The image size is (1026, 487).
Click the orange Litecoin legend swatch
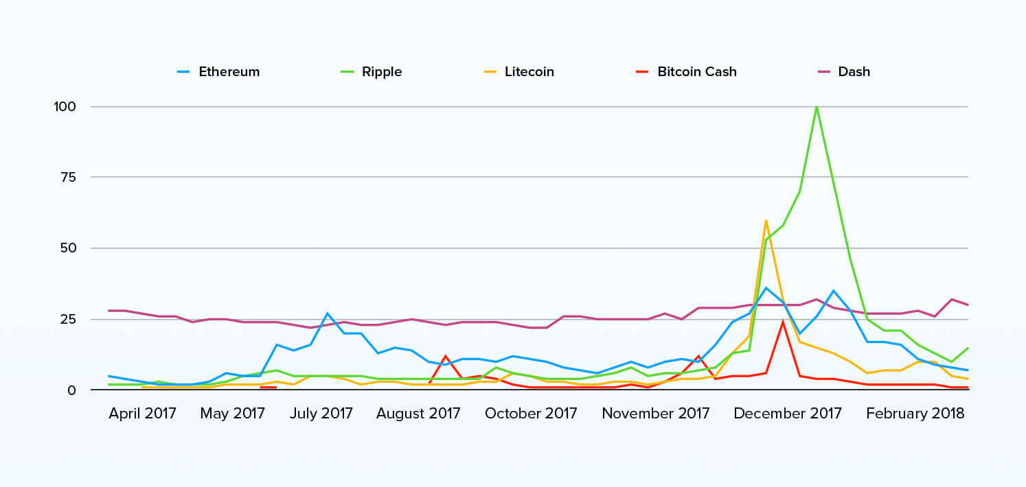[490, 71]
